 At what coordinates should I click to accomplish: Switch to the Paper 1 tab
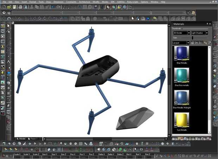[33, 139]
